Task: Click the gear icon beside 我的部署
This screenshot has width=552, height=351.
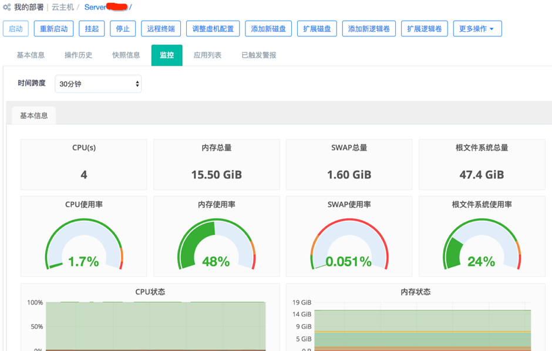Action: 6,8
